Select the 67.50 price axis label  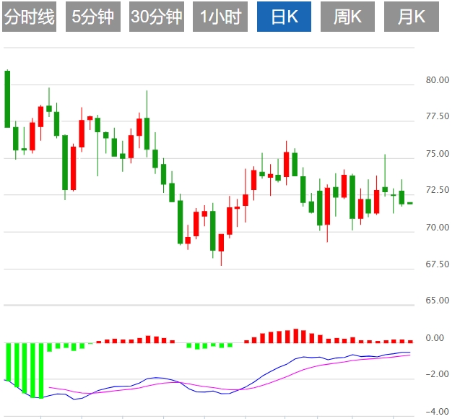(438, 264)
